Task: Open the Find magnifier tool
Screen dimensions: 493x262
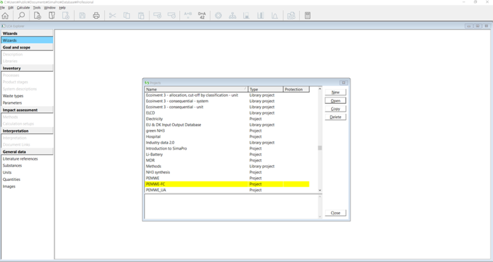Action: [x=22, y=15]
